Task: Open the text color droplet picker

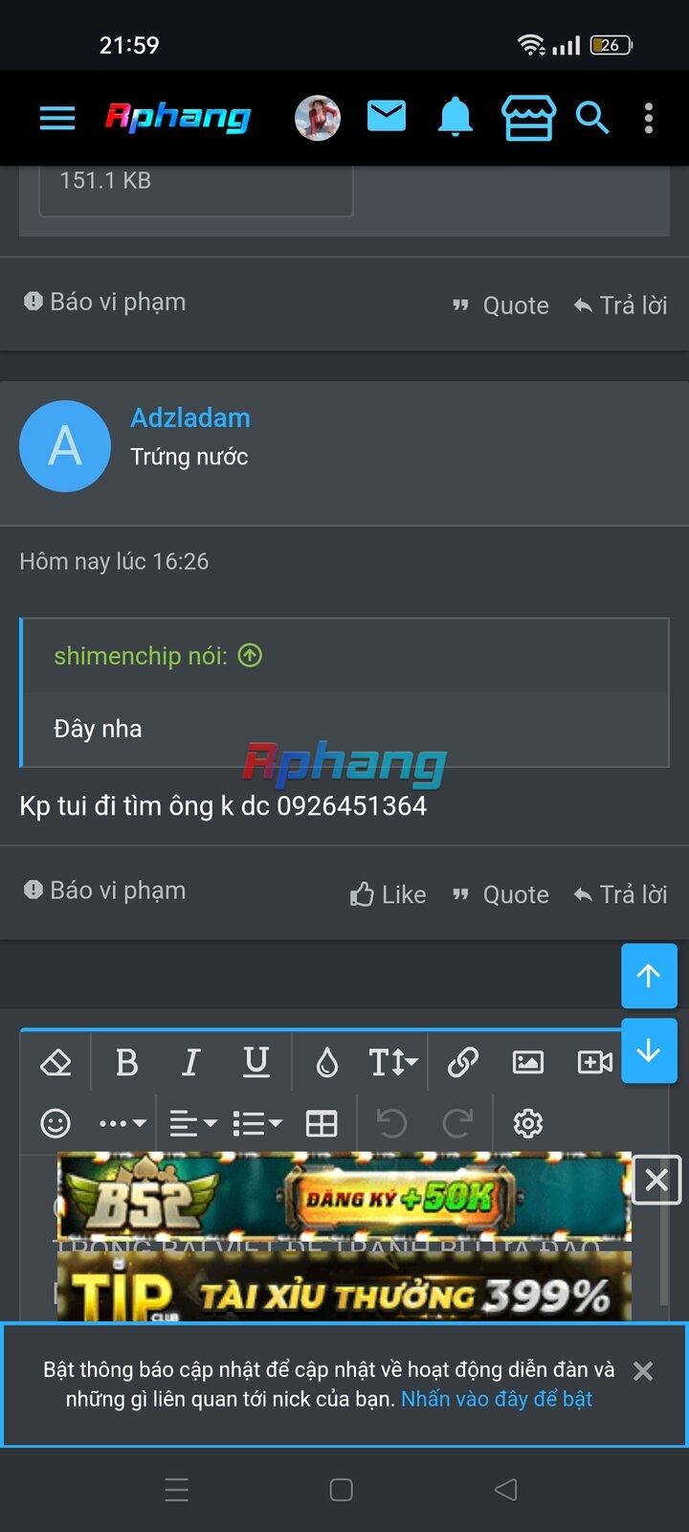Action: (x=327, y=1062)
